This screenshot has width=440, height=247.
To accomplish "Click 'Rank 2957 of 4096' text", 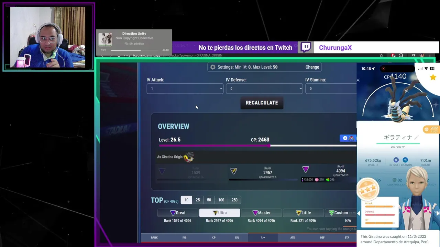I will coord(219,221).
